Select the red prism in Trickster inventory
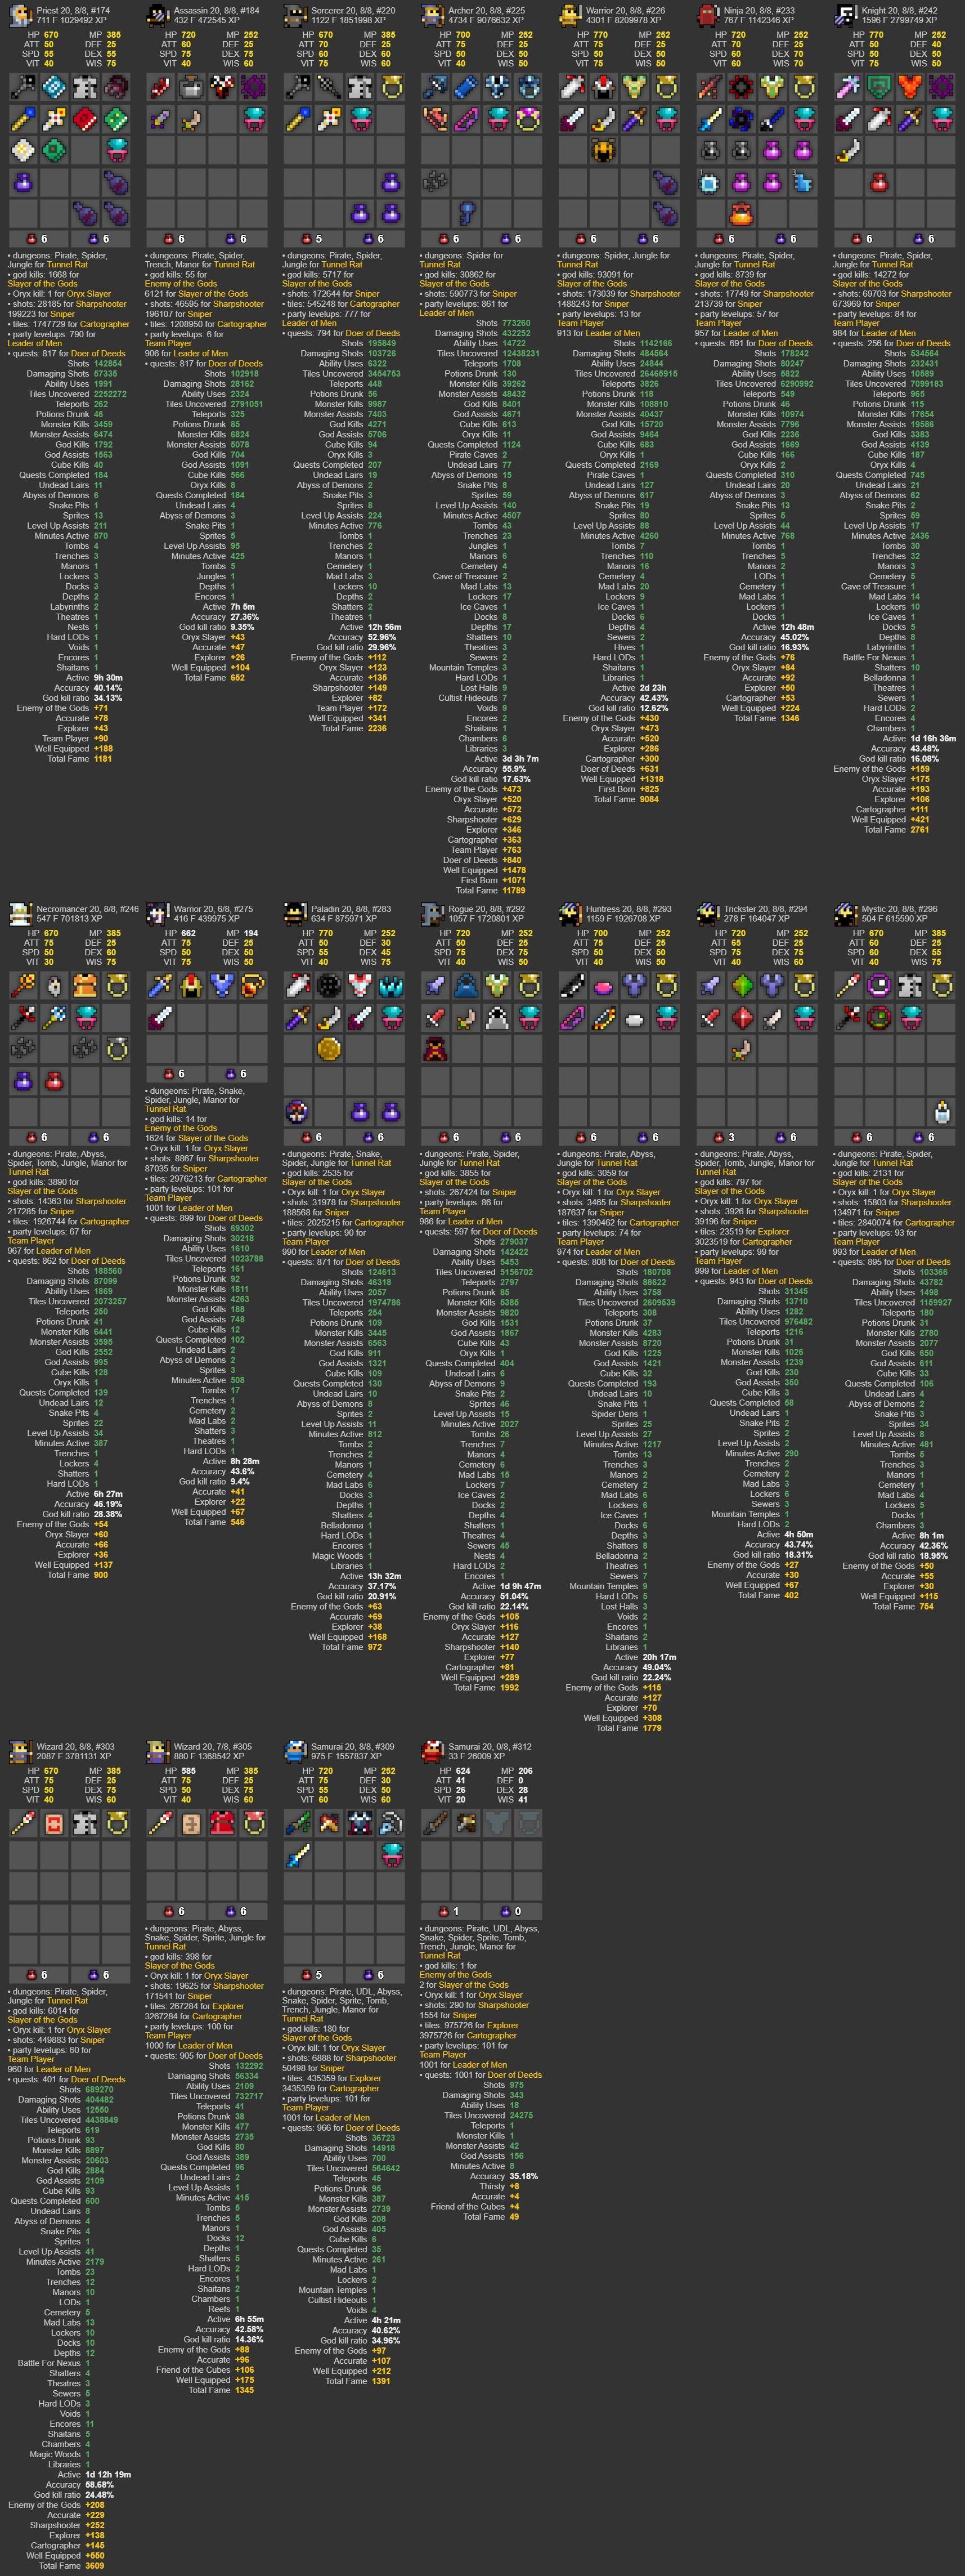Screen dimensions: 965x2576 (742, 1018)
